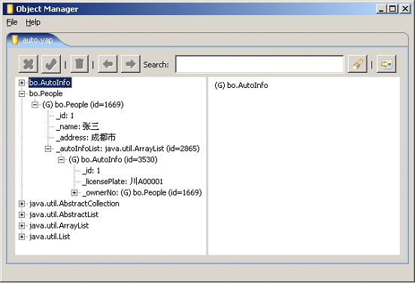Image resolution: width=415 pixels, height=284 pixels.
Task: Open the File menu
Action: 12,23
